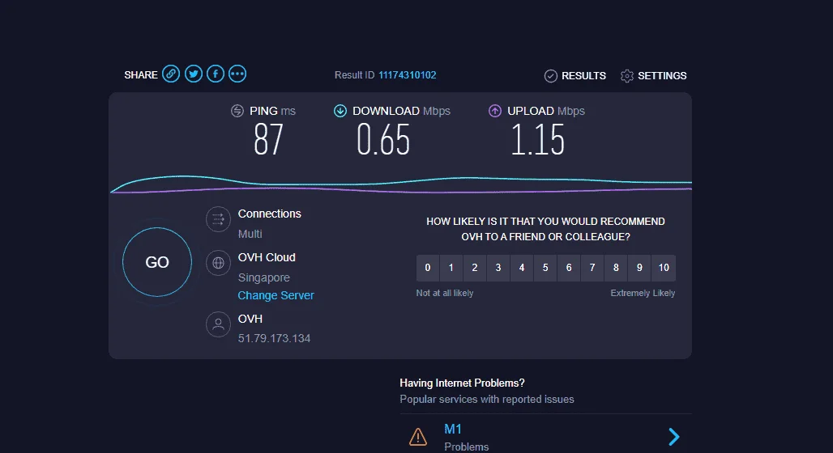Open more share options icon
The width and height of the screenshot is (833, 453).
click(237, 74)
